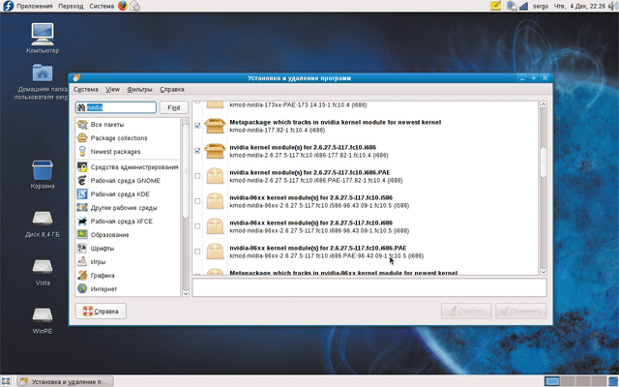
Task: Check nvidia kernel module i686.PAE 177.82 checkbox
Action: tap(197, 176)
